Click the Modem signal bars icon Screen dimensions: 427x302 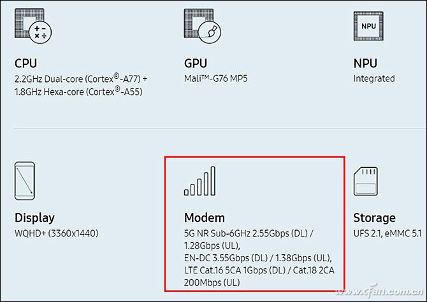[200, 181]
